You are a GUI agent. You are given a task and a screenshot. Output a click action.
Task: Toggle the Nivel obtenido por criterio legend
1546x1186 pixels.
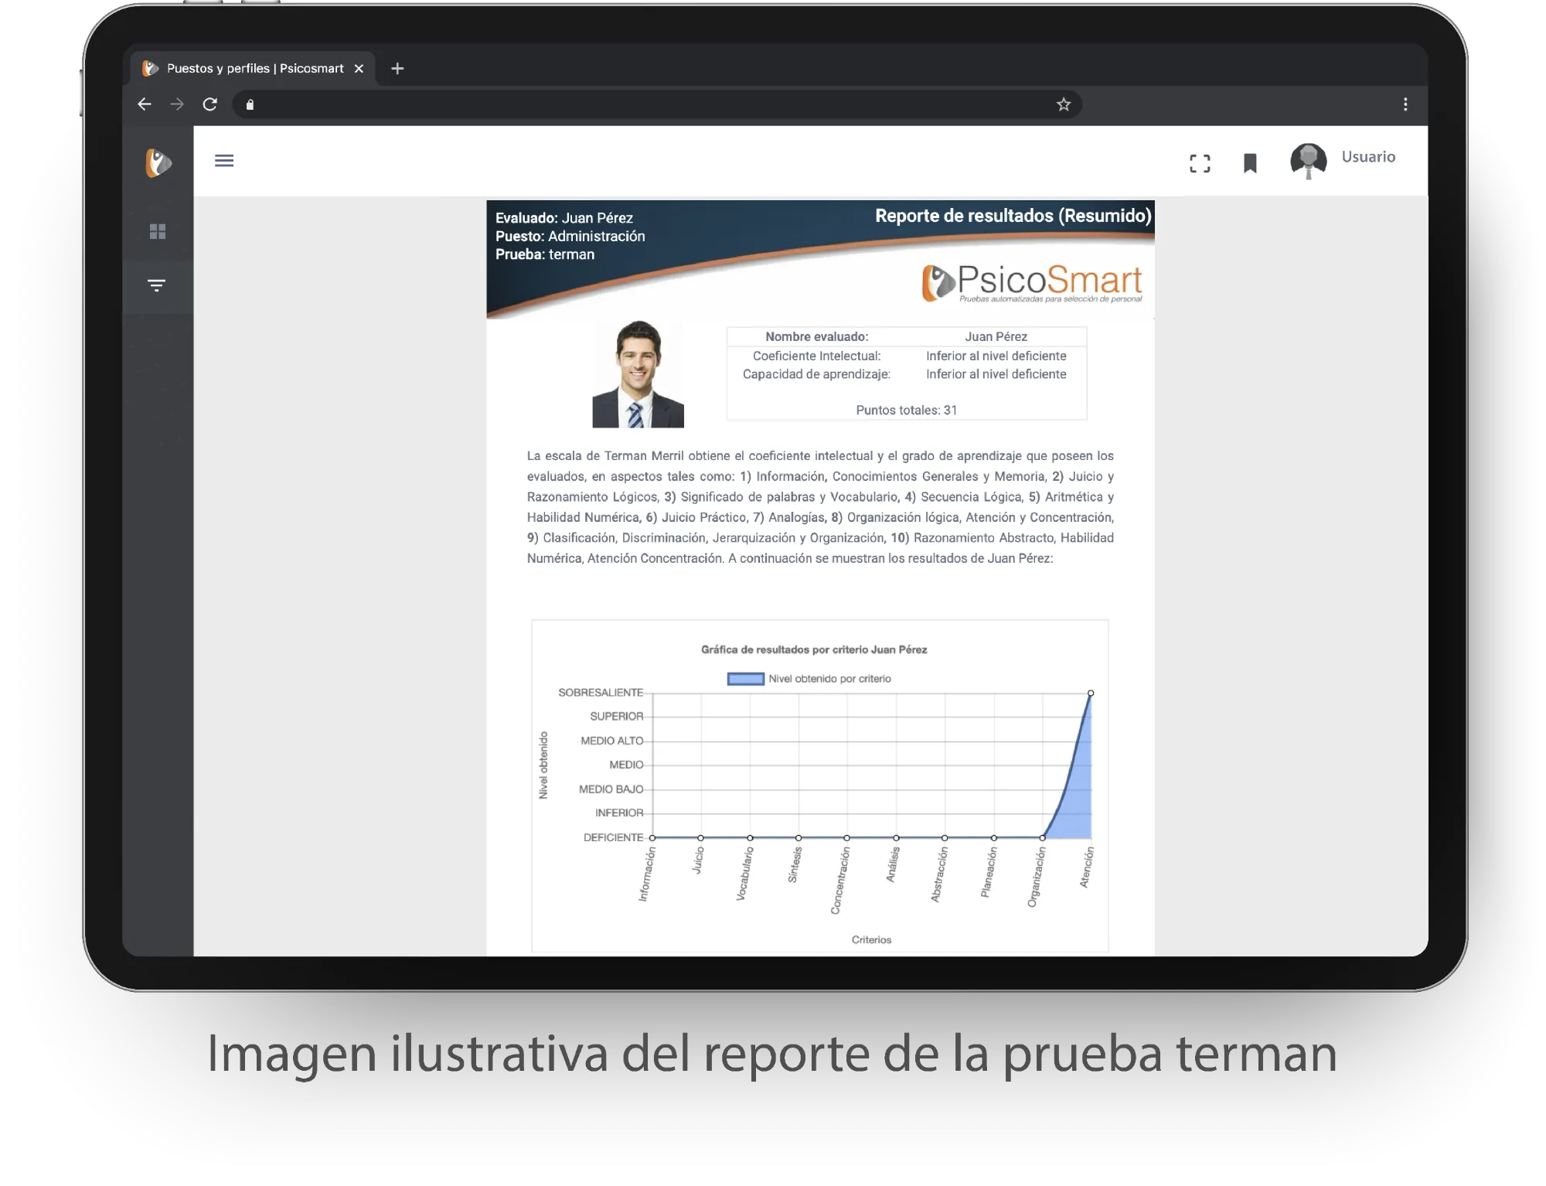tap(809, 679)
